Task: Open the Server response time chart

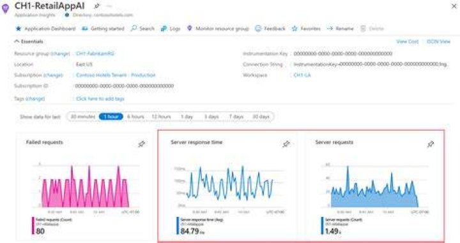Action: (229, 188)
